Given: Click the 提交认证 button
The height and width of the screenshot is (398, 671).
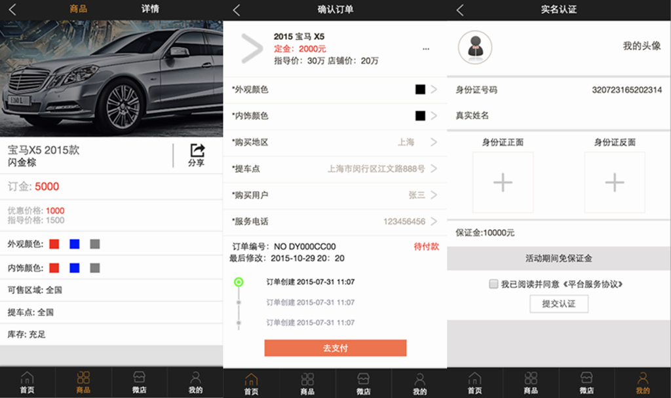Looking at the screenshot, I should [x=559, y=304].
